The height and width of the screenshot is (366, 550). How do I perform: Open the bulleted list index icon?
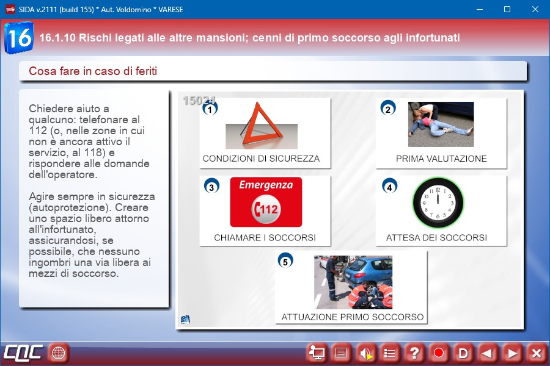coord(390,353)
